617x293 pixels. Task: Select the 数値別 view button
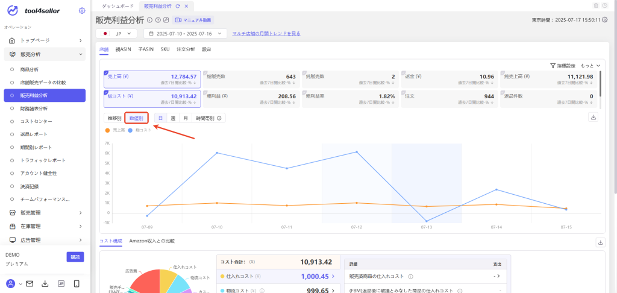(136, 118)
